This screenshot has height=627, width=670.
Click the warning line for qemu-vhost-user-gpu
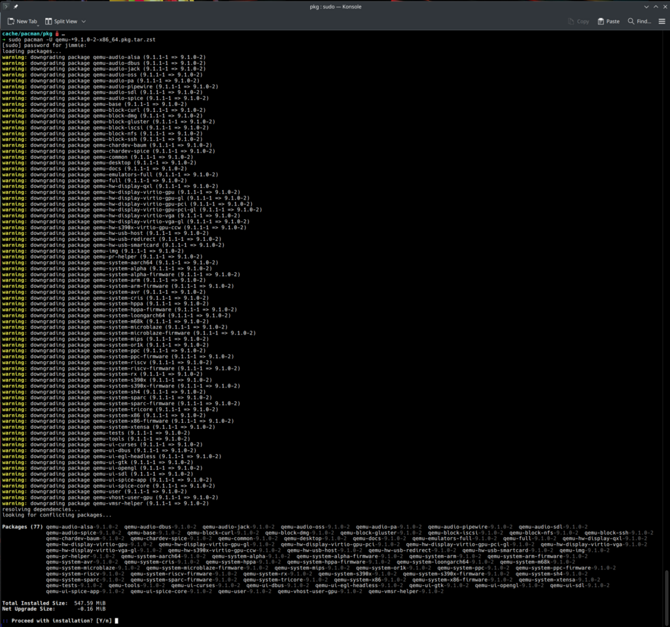(110, 497)
